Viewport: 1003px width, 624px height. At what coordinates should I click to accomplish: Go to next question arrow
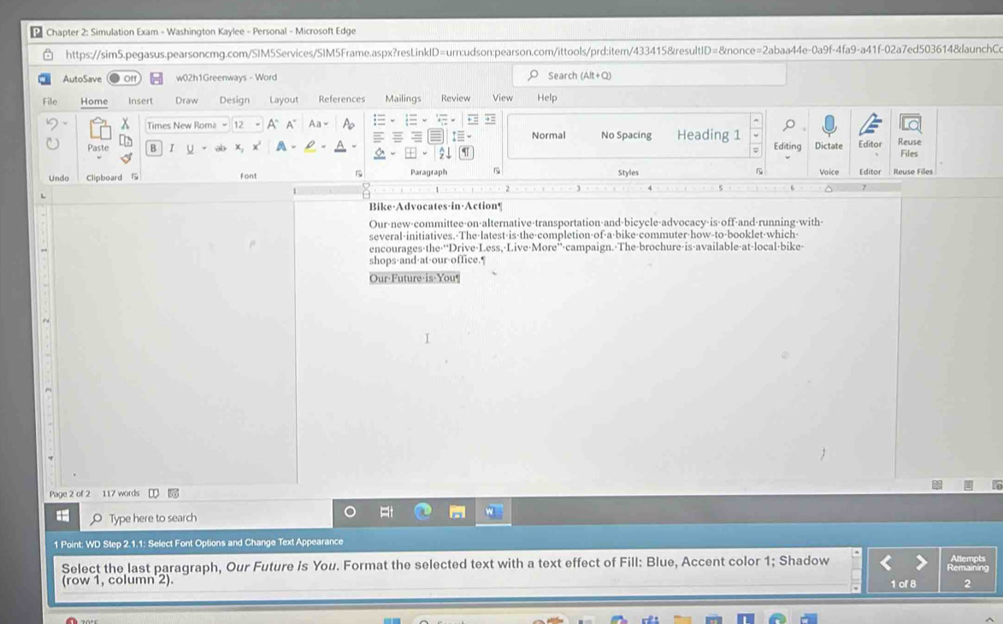[921, 562]
